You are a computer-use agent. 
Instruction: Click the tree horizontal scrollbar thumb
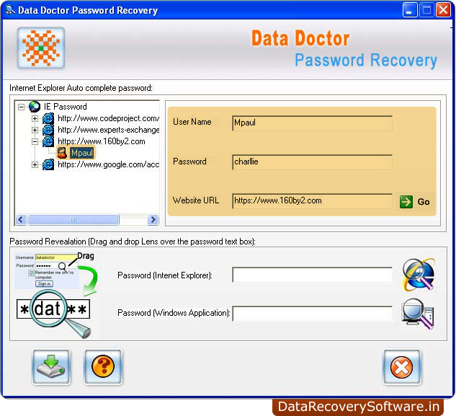[x=73, y=219]
